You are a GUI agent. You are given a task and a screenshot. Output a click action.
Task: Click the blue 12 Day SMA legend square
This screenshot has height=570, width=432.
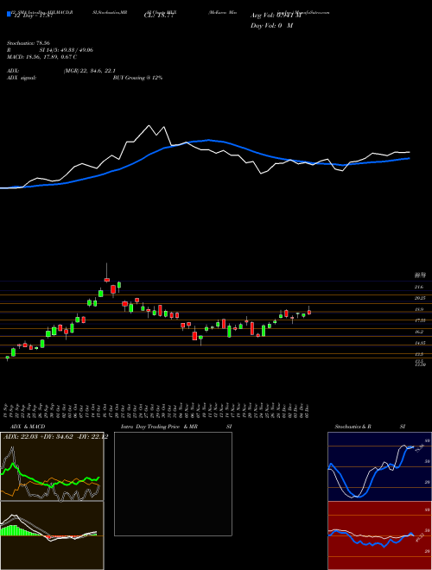[x=9, y=14]
